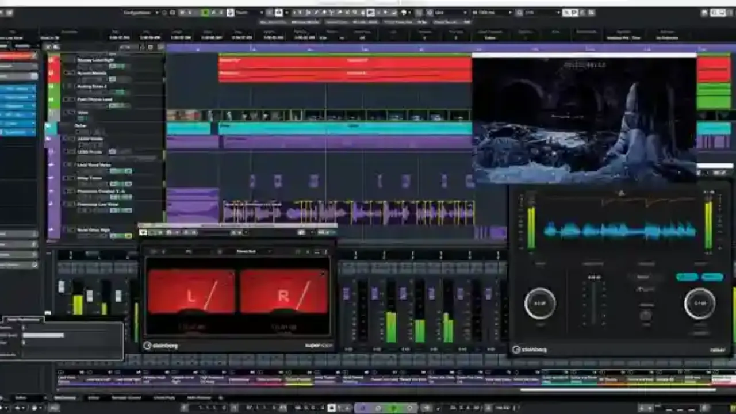This screenshot has width=736, height=414.
Task: Open the Editor tab next to MixConsole
Action: click(x=93, y=398)
